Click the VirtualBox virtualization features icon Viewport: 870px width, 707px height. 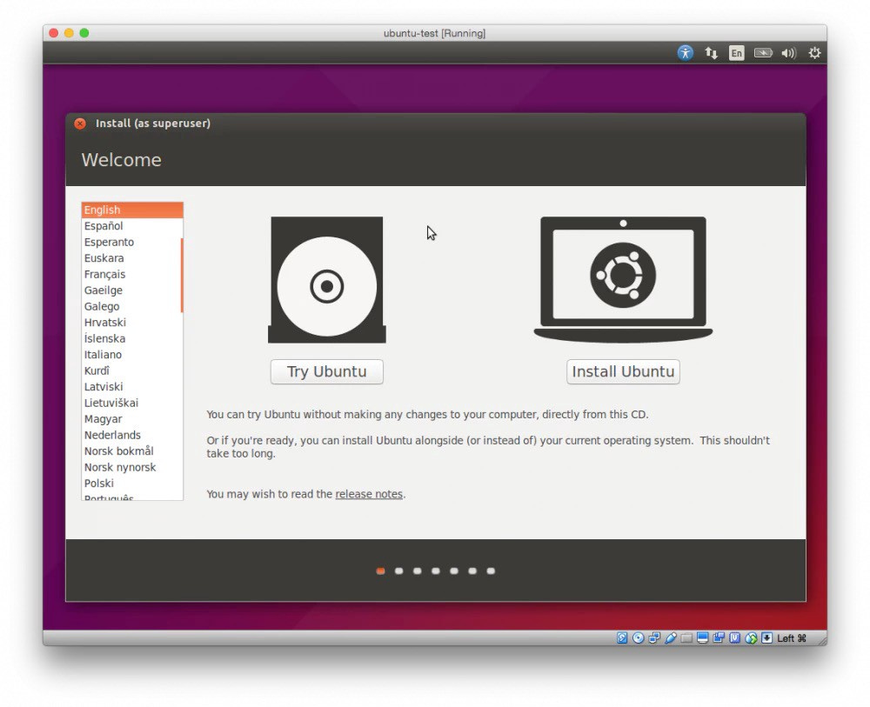pos(734,637)
